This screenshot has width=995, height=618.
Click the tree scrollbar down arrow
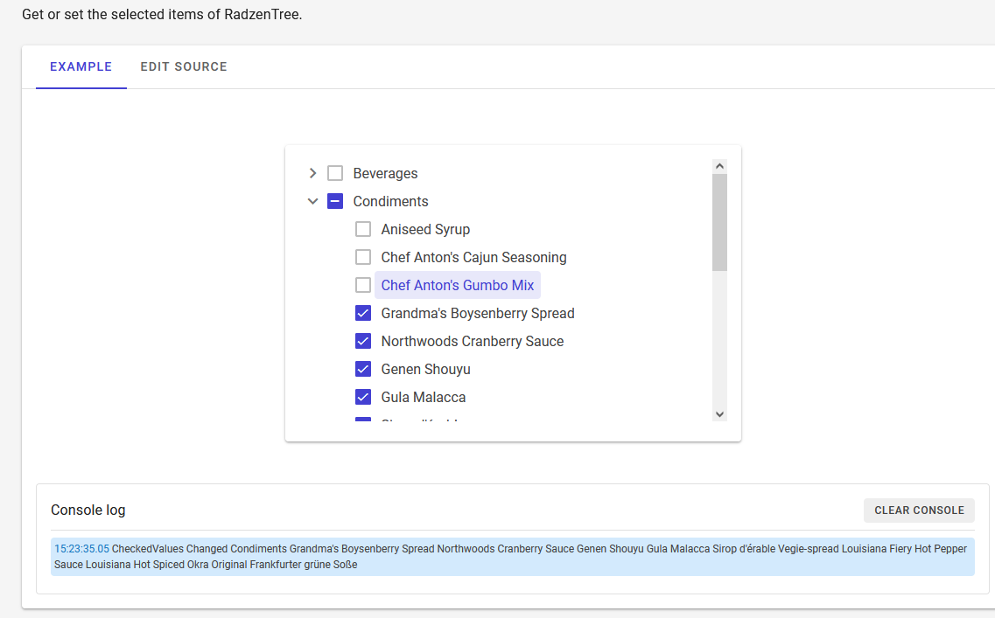coord(719,414)
